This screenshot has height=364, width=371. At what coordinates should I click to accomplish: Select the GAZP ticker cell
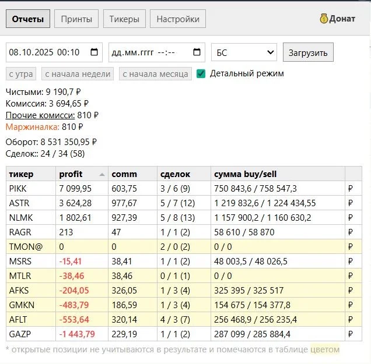(31, 334)
